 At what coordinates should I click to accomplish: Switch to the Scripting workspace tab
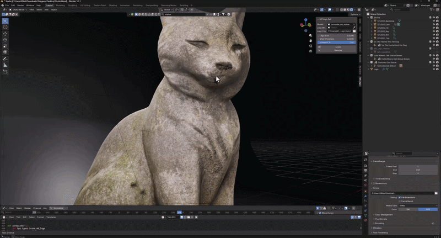tap(184, 6)
